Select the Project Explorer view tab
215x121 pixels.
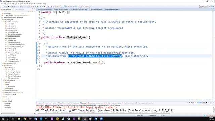[6, 9]
